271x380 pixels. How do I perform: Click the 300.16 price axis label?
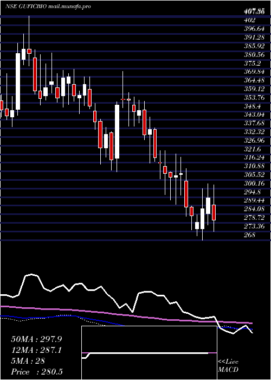pos(255,183)
